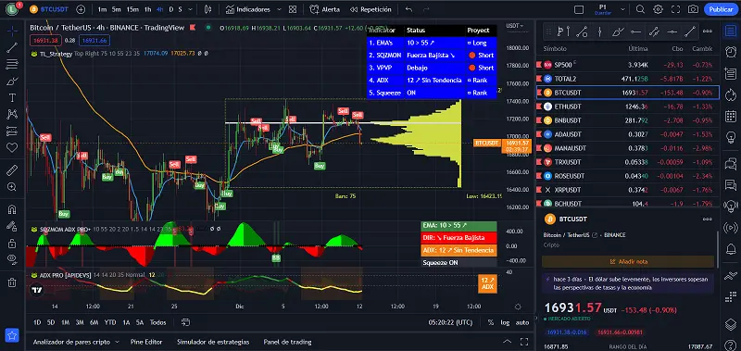Open the candlestick chart type selector
741x351 pixels.
click(207, 9)
